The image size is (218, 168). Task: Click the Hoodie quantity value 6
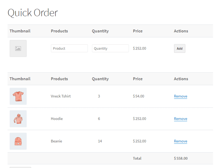tap(99, 119)
